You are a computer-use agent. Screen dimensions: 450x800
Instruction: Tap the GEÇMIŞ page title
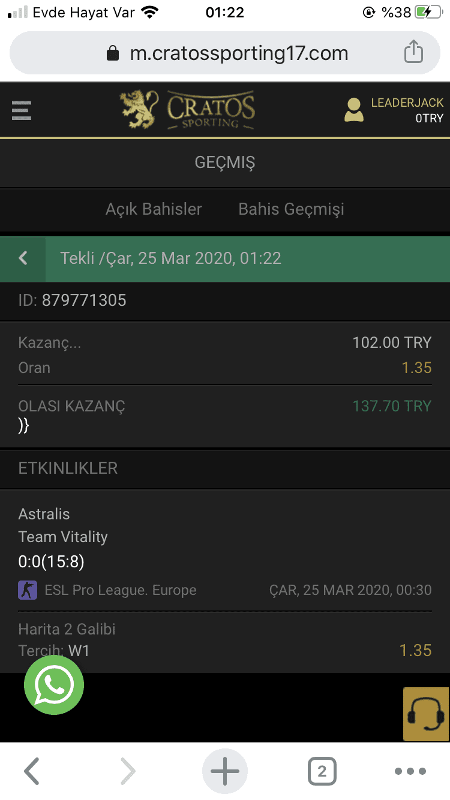[x=225, y=163]
